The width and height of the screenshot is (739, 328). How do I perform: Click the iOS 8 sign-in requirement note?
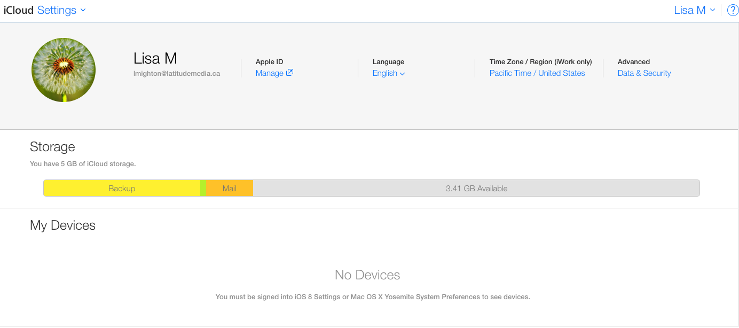click(x=373, y=296)
